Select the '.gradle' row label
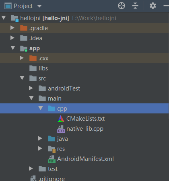This screenshot has height=181, width=169. [x=39, y=28]
